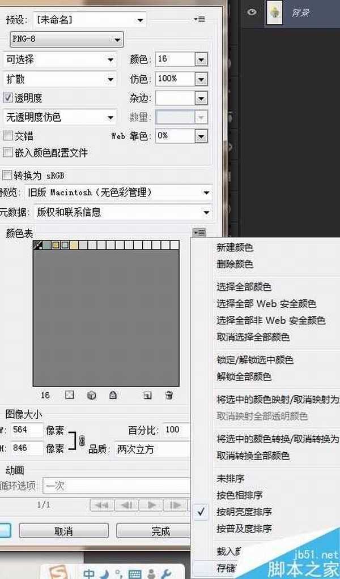Select the beige swatch in color table
Image resolution: width=340 pixels, height=579 pixels.
(x=74, y=245)
